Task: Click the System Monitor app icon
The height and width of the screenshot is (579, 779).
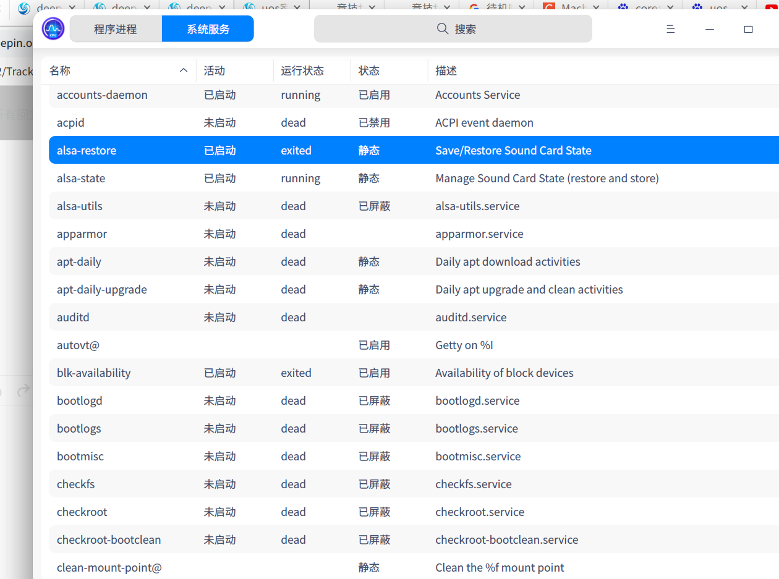Action: pyautogui.click(x=53, y=28)
